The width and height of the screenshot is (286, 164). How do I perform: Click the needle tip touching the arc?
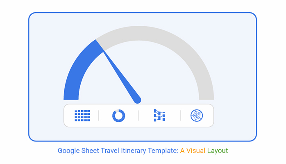coord(104,52)
